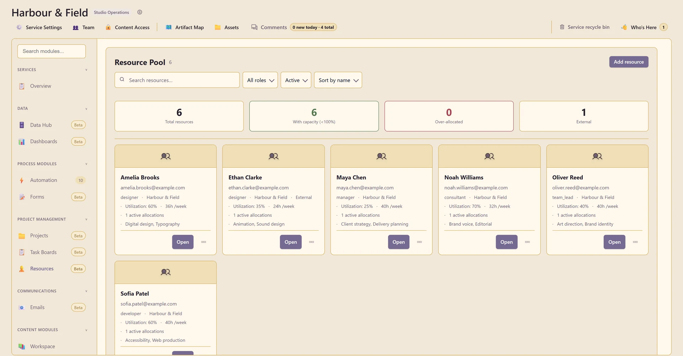
Task: Click the External stat card
Action: coord(584,116)
